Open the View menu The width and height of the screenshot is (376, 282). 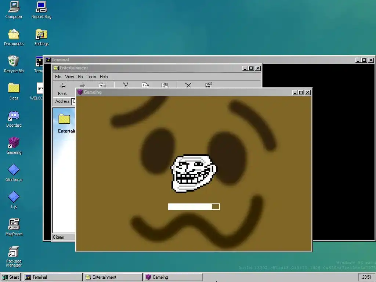(x=69, y=77)
